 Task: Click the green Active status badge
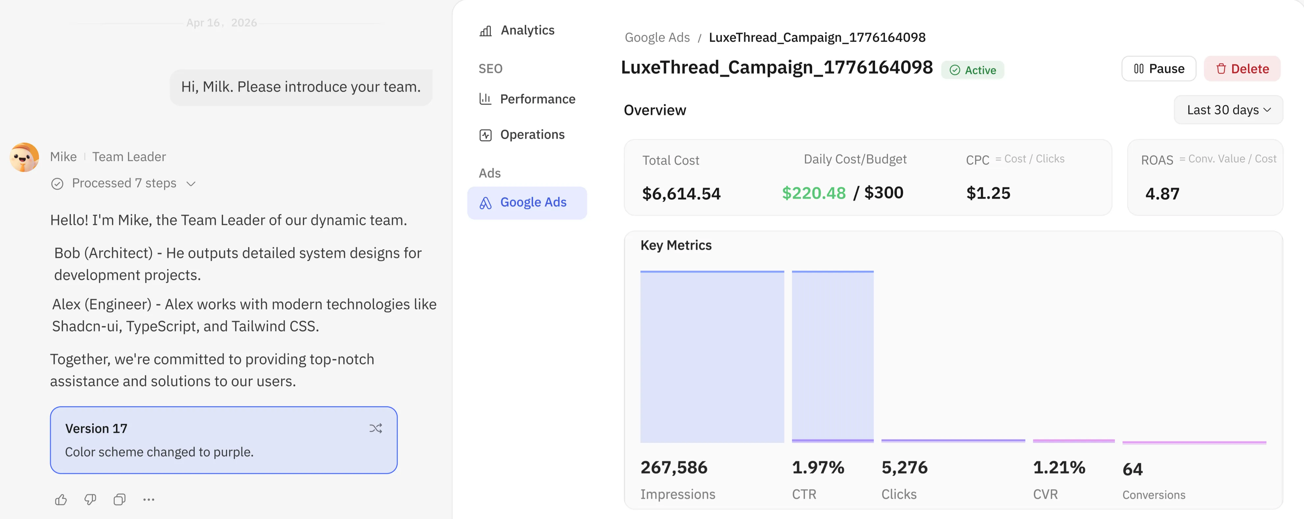[973, 70]
